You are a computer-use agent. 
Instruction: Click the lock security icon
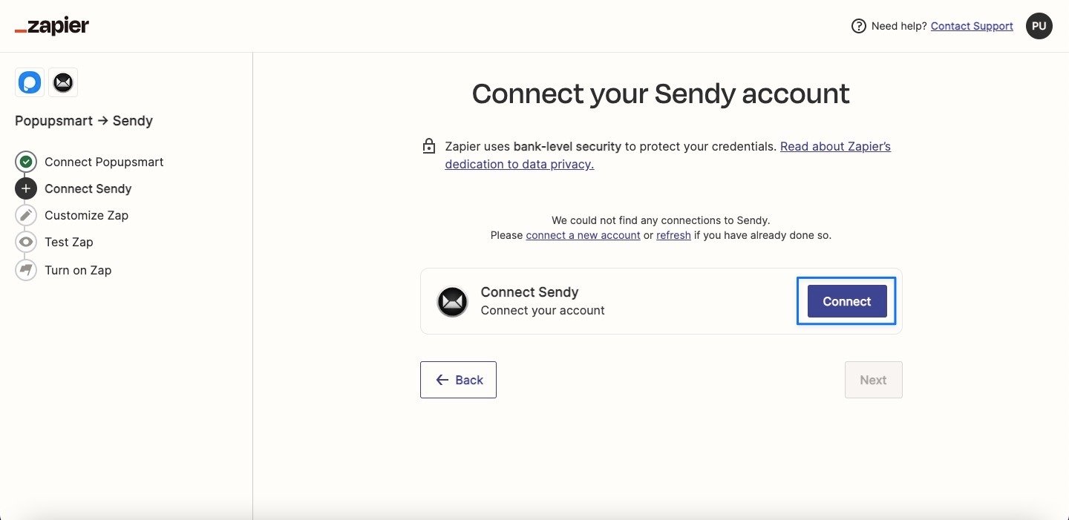[429, 145]
